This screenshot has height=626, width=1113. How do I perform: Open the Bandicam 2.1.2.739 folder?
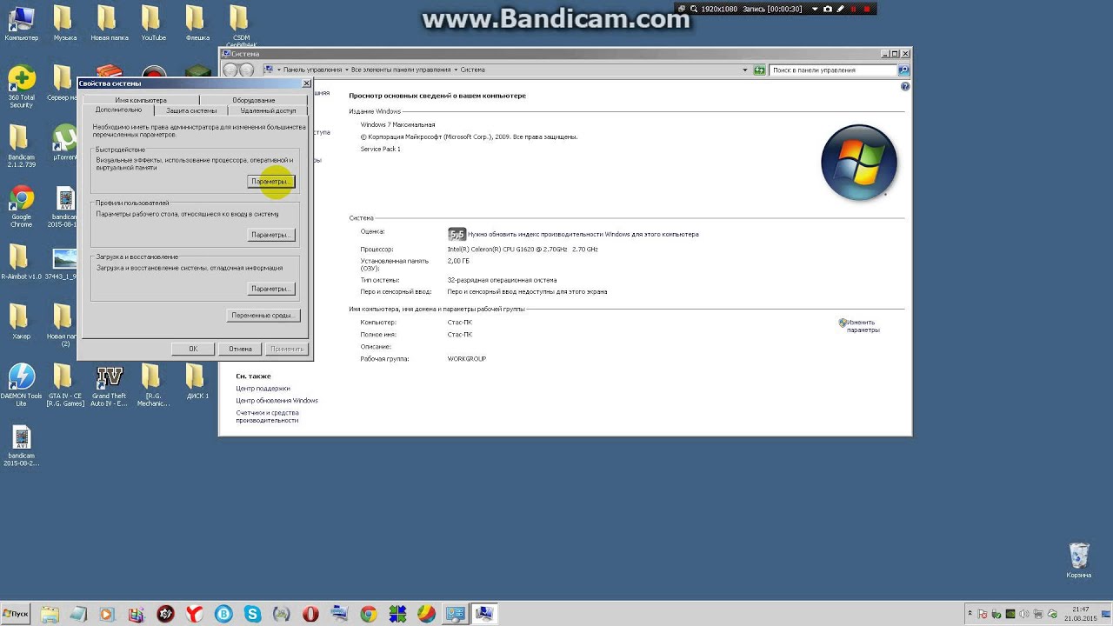[21, 146]
